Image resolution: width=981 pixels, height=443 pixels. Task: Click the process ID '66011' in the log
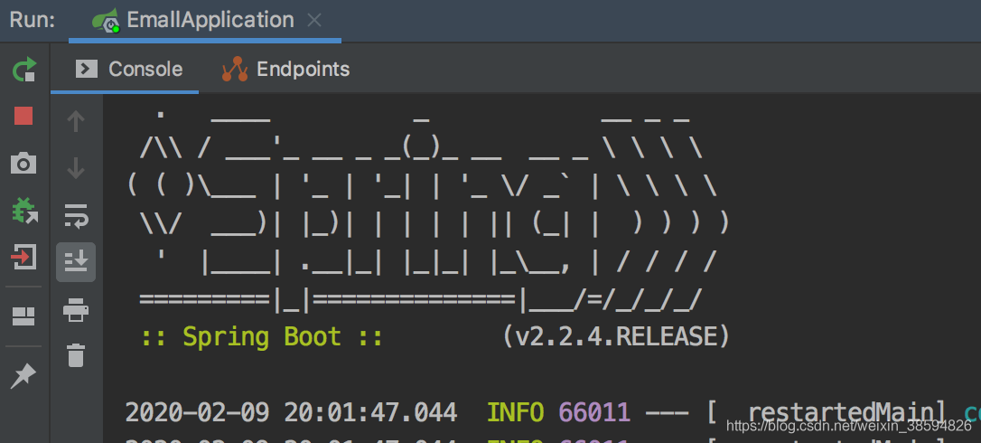click(x=594, y=413)
